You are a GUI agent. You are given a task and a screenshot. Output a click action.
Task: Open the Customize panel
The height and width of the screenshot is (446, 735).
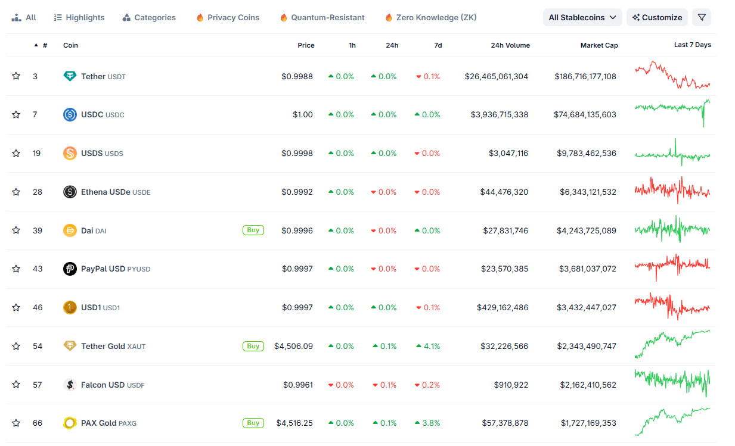click(x=657, y=17)
